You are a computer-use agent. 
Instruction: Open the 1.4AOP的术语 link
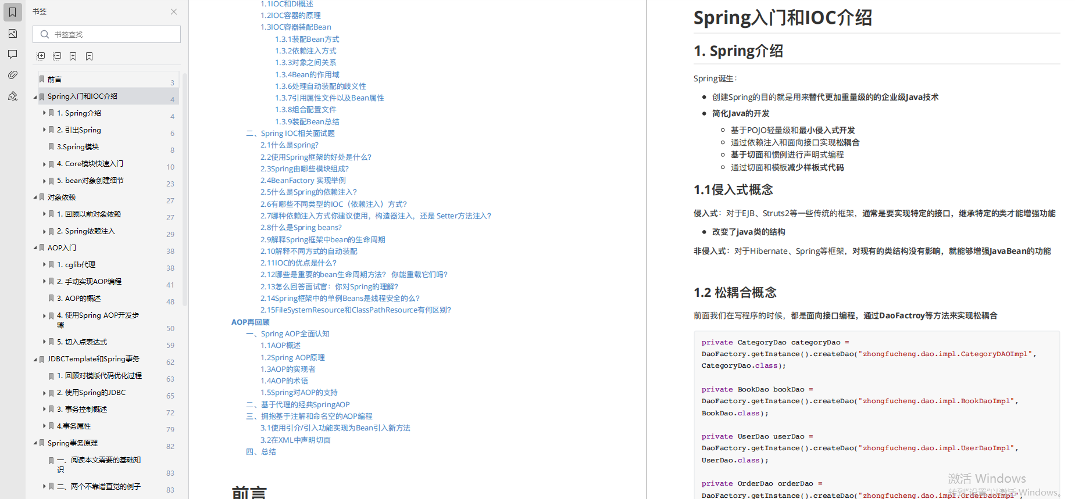284,381
